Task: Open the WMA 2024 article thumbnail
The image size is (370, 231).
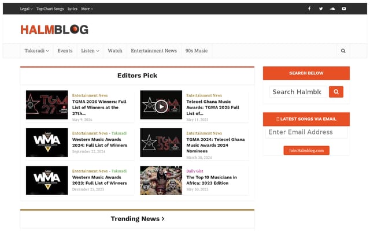Action: pyautogui.click(x=47, y=143)
